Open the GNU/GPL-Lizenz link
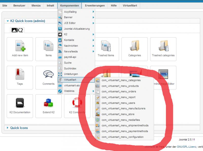 187,147
